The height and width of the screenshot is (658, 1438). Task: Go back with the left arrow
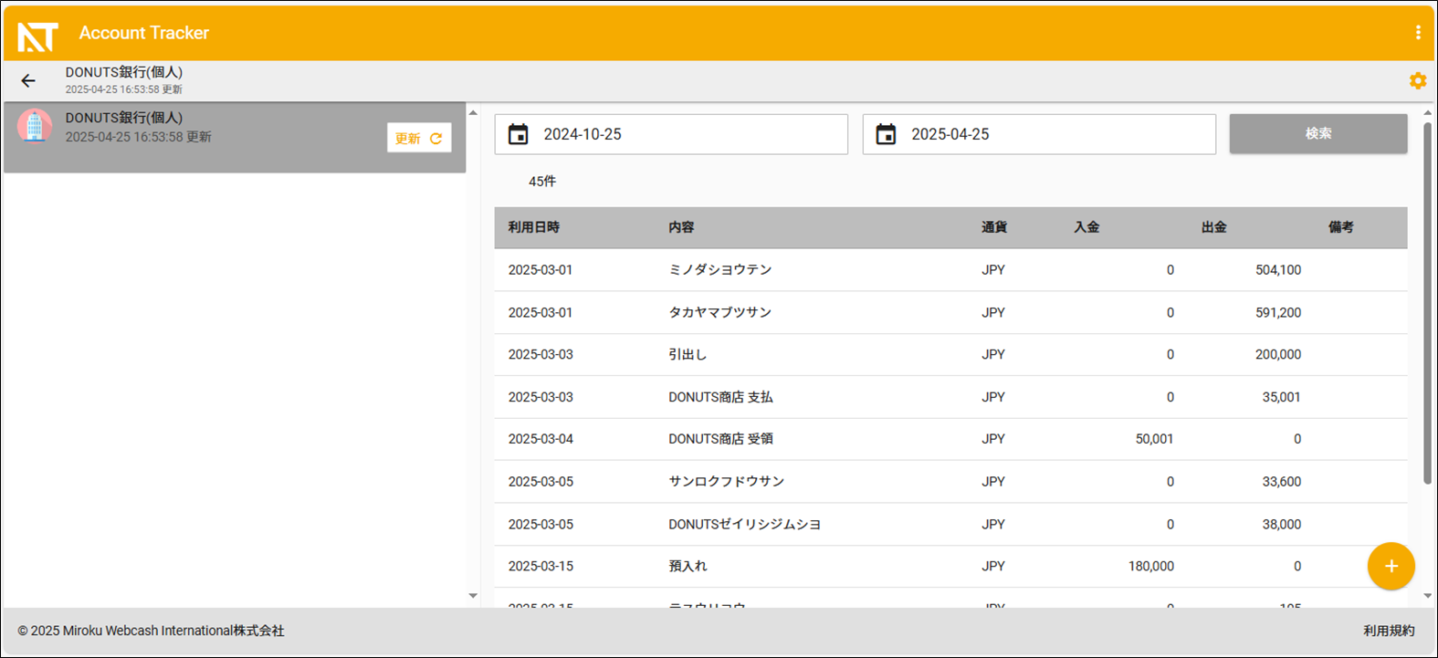tap(28, 81)
